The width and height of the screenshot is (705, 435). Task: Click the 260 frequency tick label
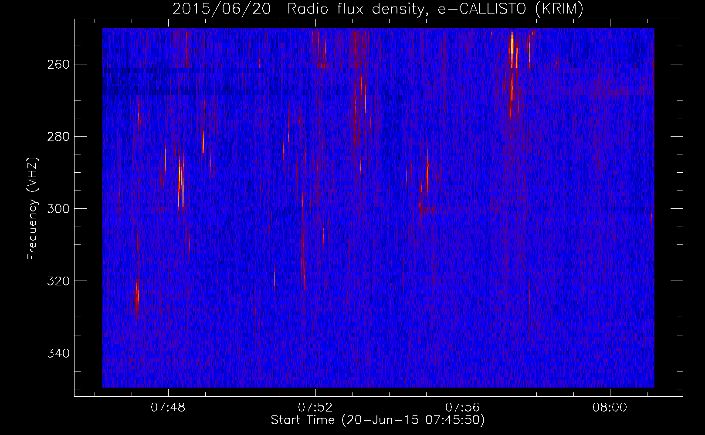pos(58,64)
